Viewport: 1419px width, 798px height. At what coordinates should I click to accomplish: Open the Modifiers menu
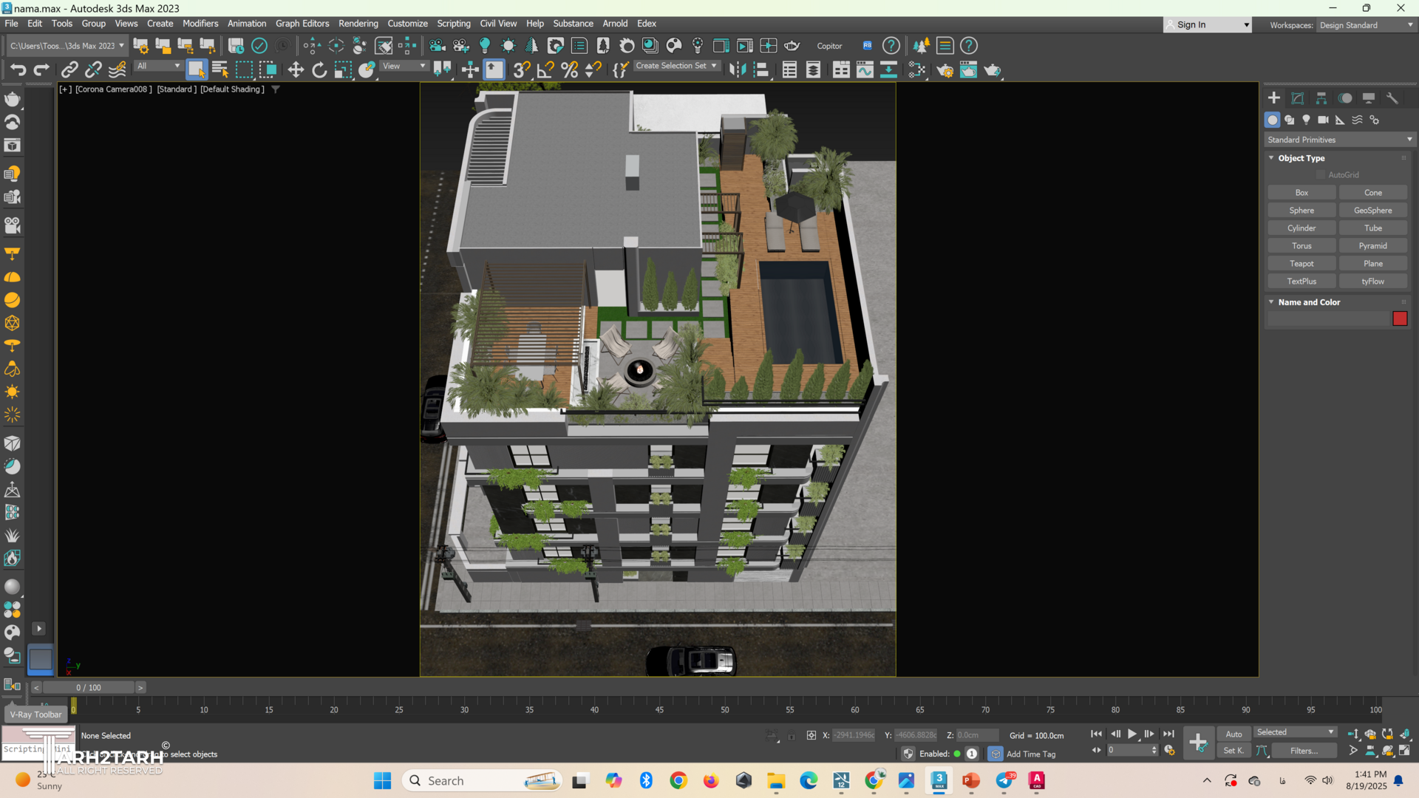[200, 24]
